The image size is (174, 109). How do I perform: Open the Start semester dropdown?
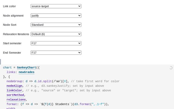click(56, 43)
